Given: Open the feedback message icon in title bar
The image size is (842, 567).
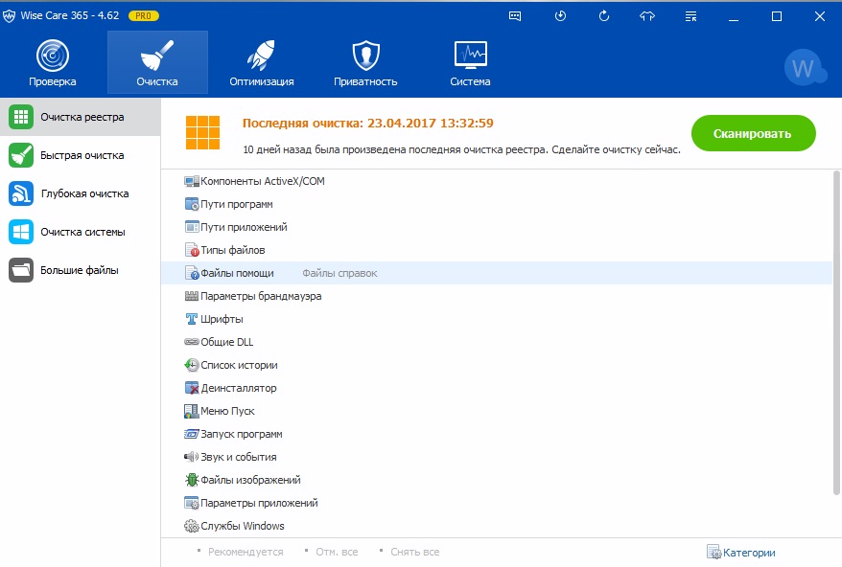Looking at the screenshot, I should pyautogui.click(x=516, y=16).
